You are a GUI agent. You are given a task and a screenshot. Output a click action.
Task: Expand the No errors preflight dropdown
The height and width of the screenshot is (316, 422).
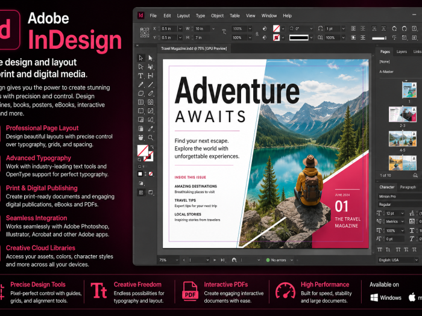coord(291,260)
